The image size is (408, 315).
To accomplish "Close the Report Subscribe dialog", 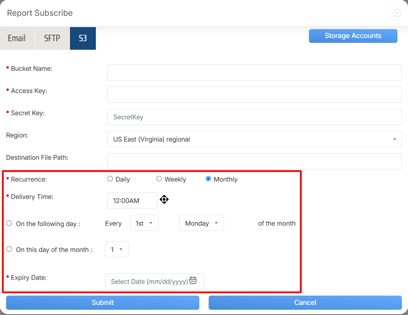I will [x=397, y=13].
